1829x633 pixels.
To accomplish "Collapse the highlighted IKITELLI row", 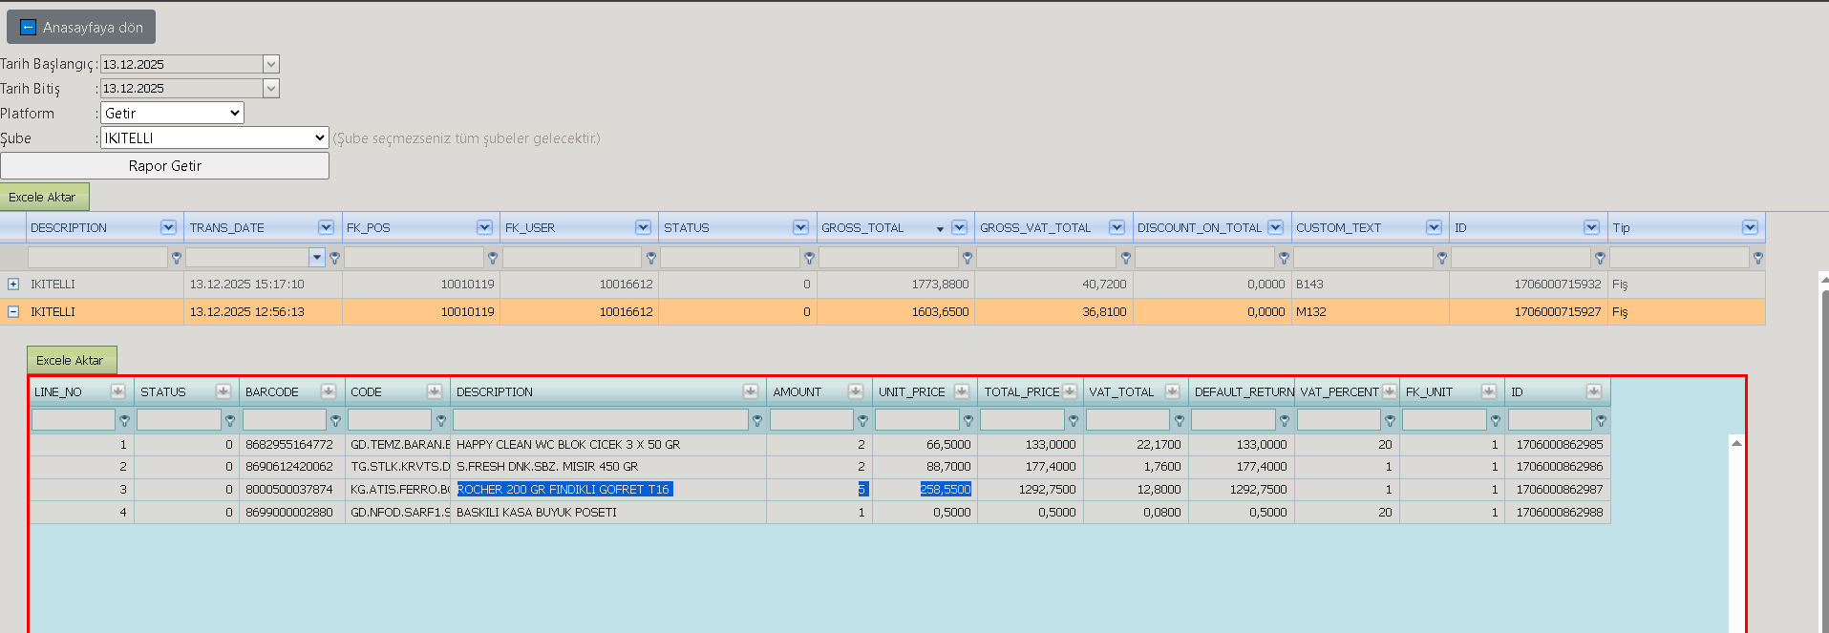I will point(13,311).
